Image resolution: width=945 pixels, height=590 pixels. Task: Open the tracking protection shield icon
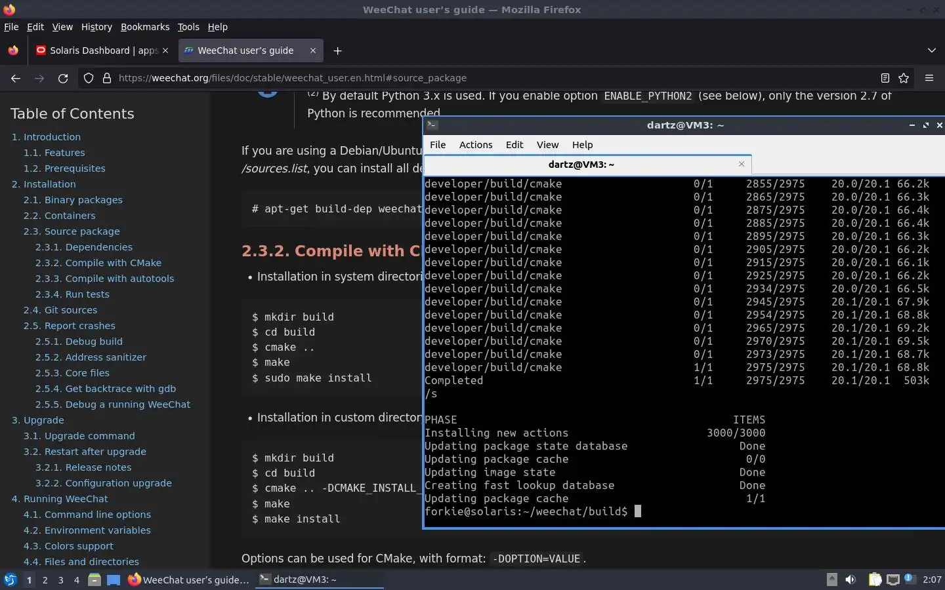coord(89,78)
